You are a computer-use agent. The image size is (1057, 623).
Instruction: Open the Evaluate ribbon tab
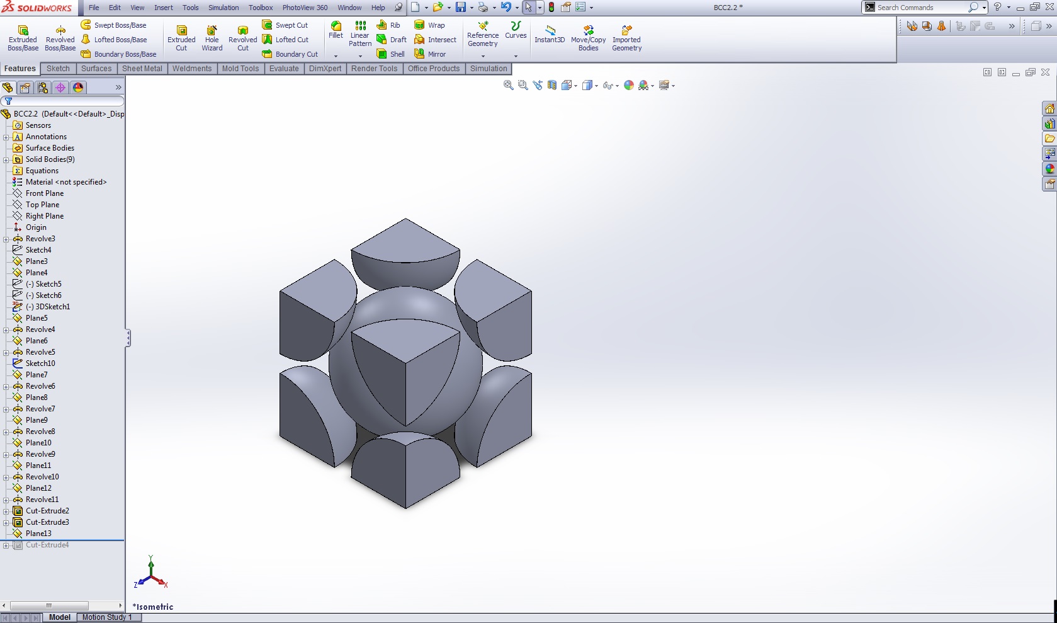(x=284, y=69)
